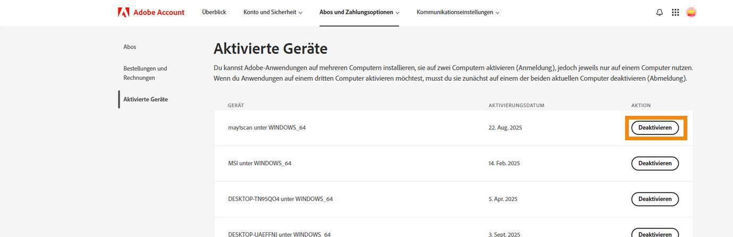Deactivate the may1scan device
Viewport: 733px width, 237px height.
click(655, 128)
